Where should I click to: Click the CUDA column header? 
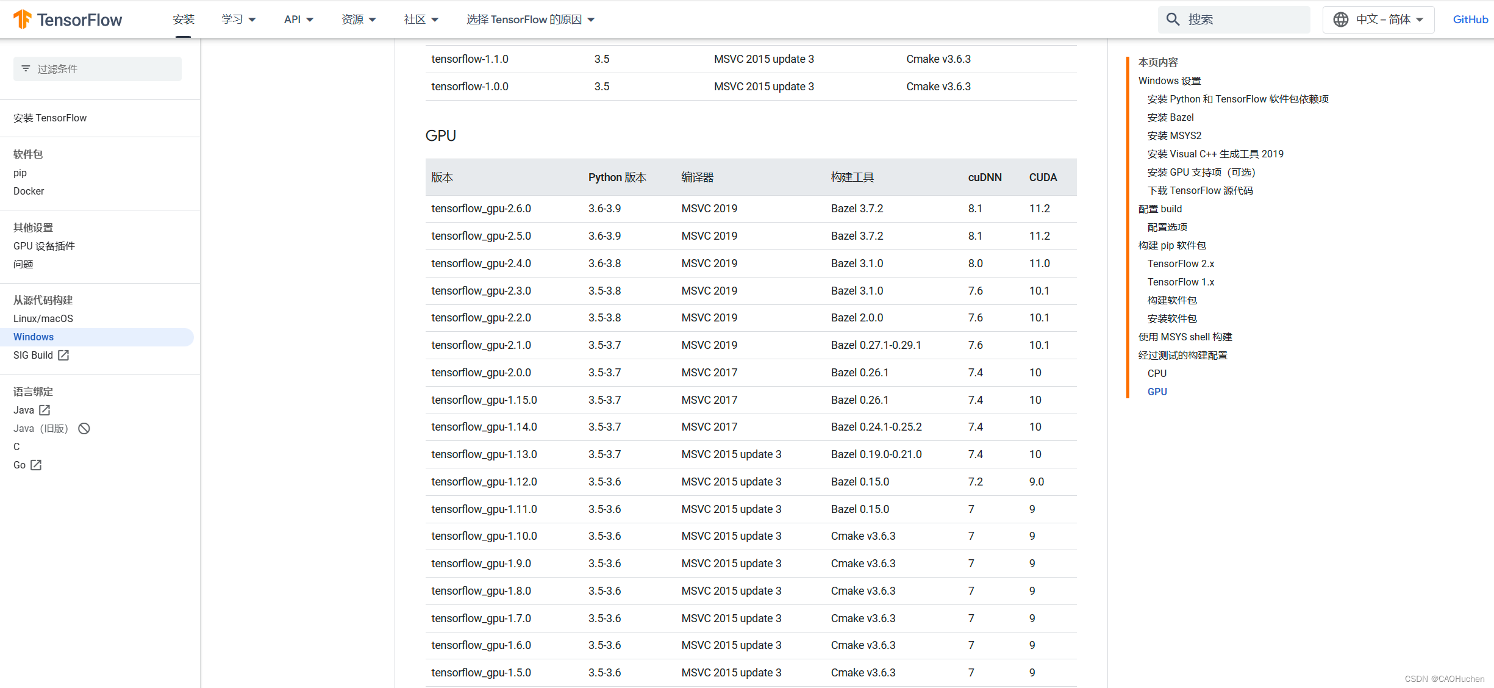pos(1043,177)
